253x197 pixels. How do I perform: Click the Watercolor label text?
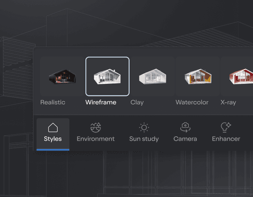coord(192,102)
